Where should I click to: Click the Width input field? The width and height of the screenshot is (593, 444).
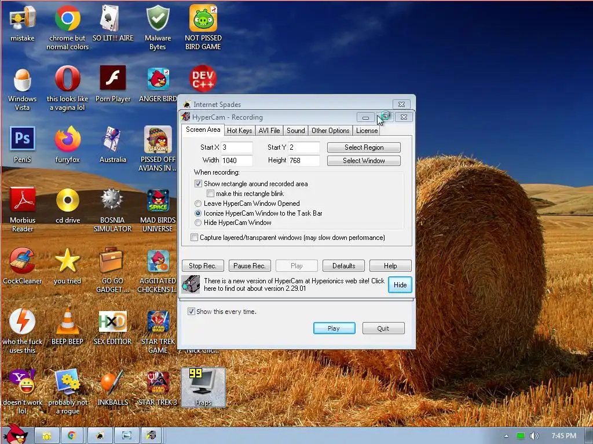point(237,161)
